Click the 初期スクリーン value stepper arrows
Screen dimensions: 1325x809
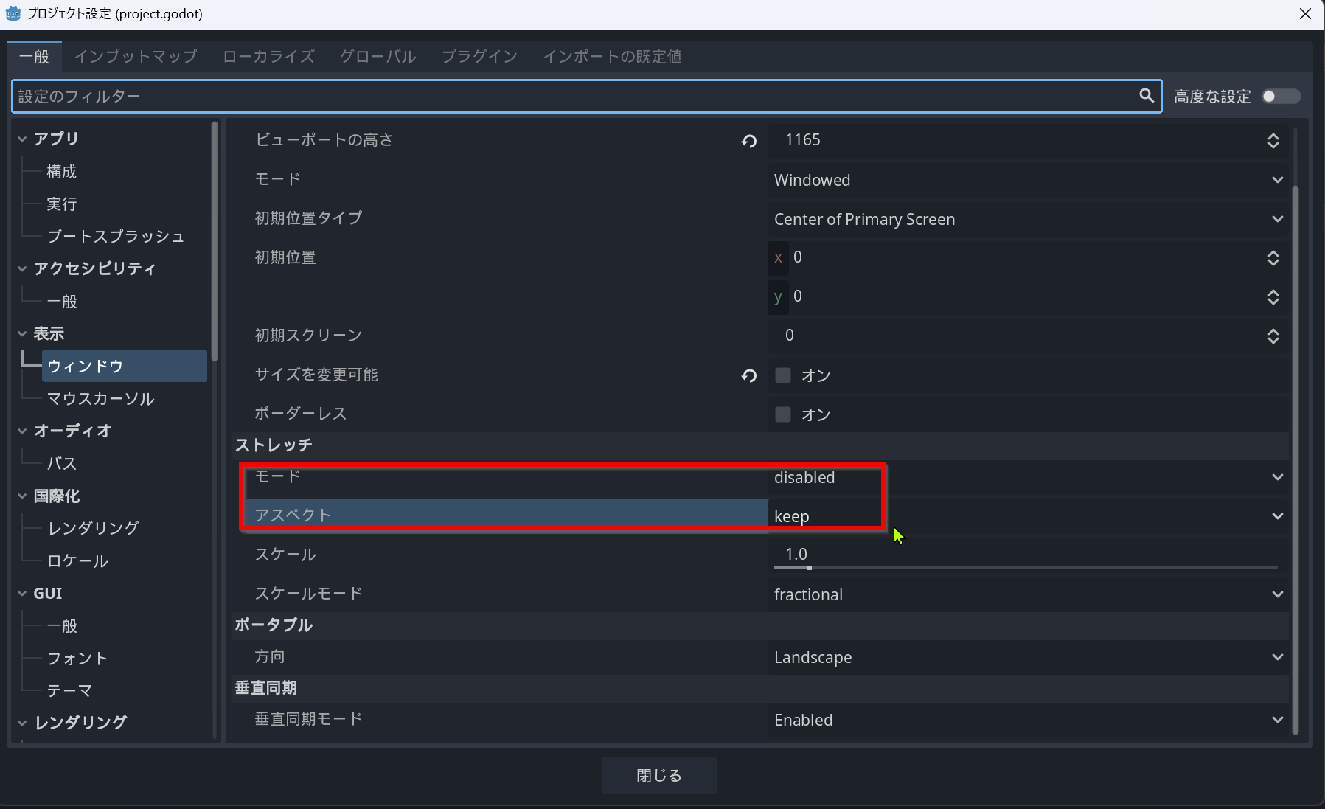tap(1273, 336)
